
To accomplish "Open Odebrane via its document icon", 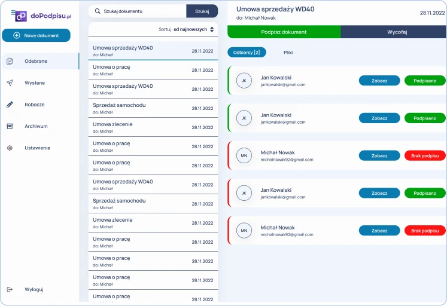I will pyautogui.click(x=10, y=62).
